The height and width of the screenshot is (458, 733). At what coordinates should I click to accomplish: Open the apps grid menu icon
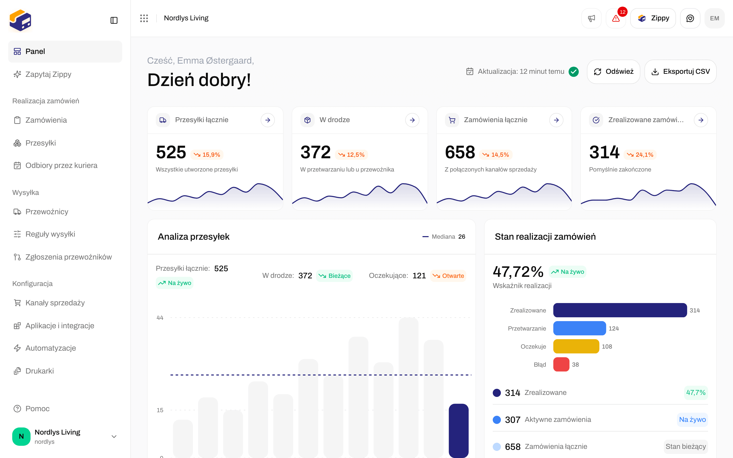[144, 18]
